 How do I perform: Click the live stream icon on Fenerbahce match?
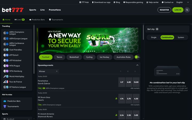tap(44, 88)
